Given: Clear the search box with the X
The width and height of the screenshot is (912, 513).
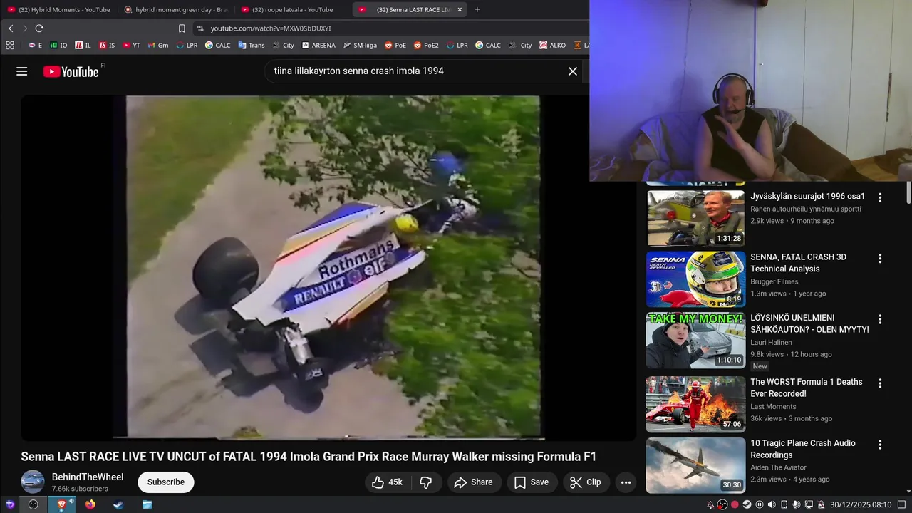Looking at the screenshot, I should point(572,71).
